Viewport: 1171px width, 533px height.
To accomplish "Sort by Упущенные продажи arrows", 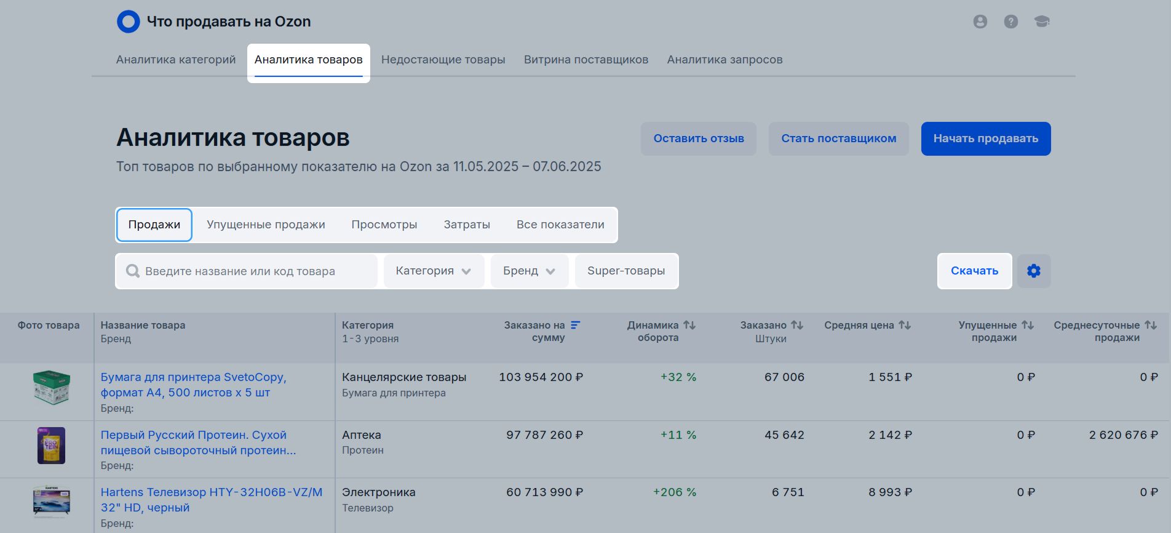I will 1028,325.
